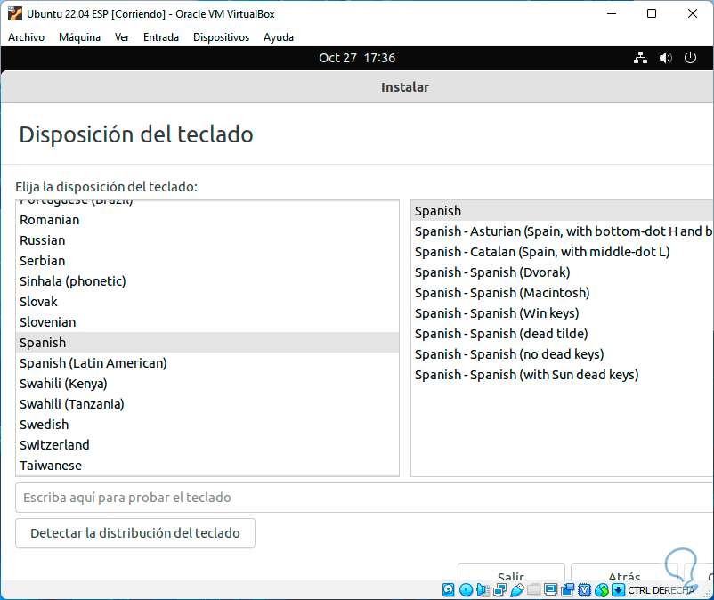Select Swedish keyboard layout
This screenshot has height=600, width=714.
click(x=207, y=425)
